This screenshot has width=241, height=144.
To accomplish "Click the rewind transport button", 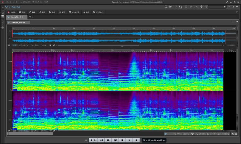I will [x=102, y=140].
